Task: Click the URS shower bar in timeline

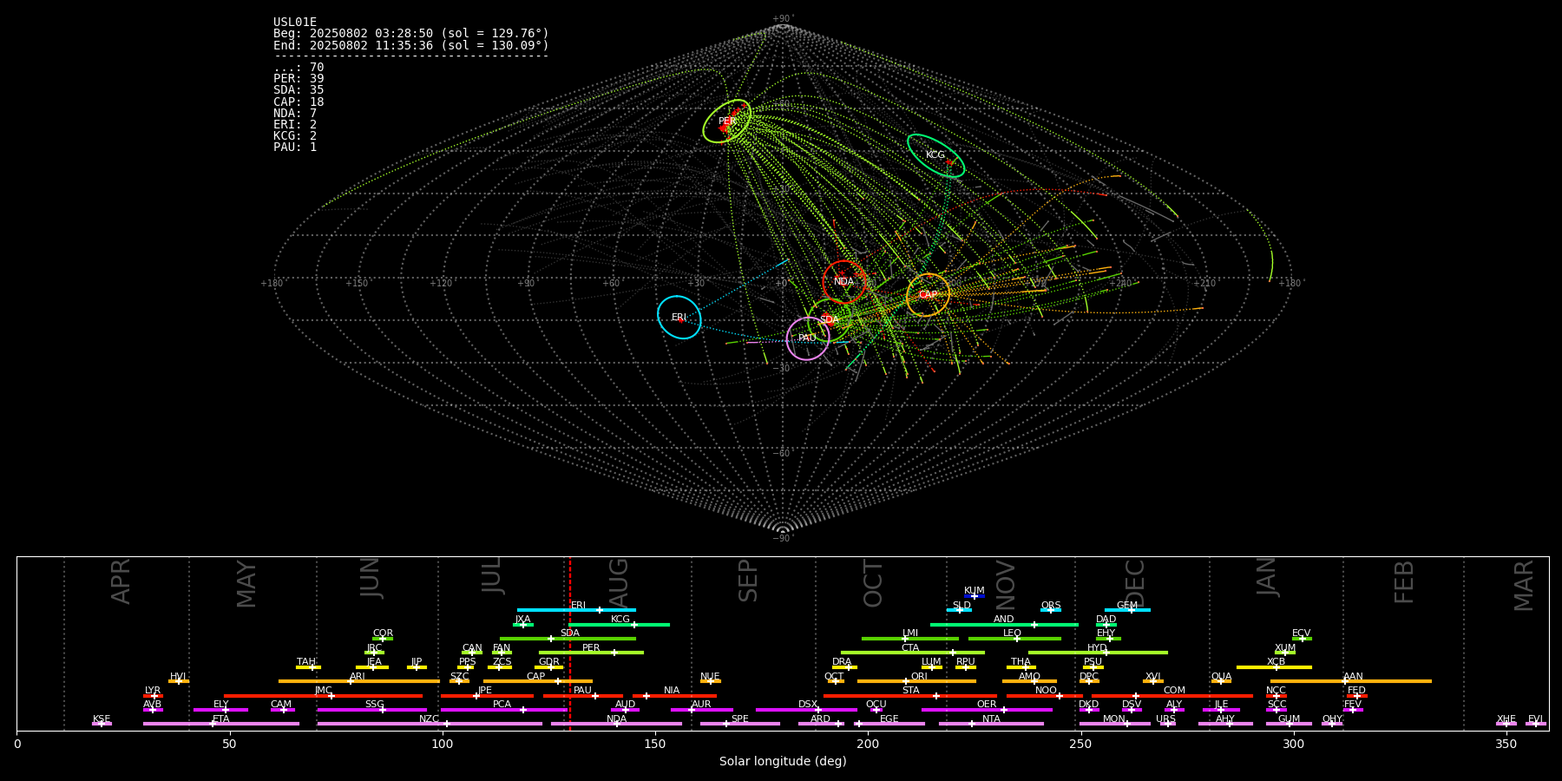Action: point(1167,724)
